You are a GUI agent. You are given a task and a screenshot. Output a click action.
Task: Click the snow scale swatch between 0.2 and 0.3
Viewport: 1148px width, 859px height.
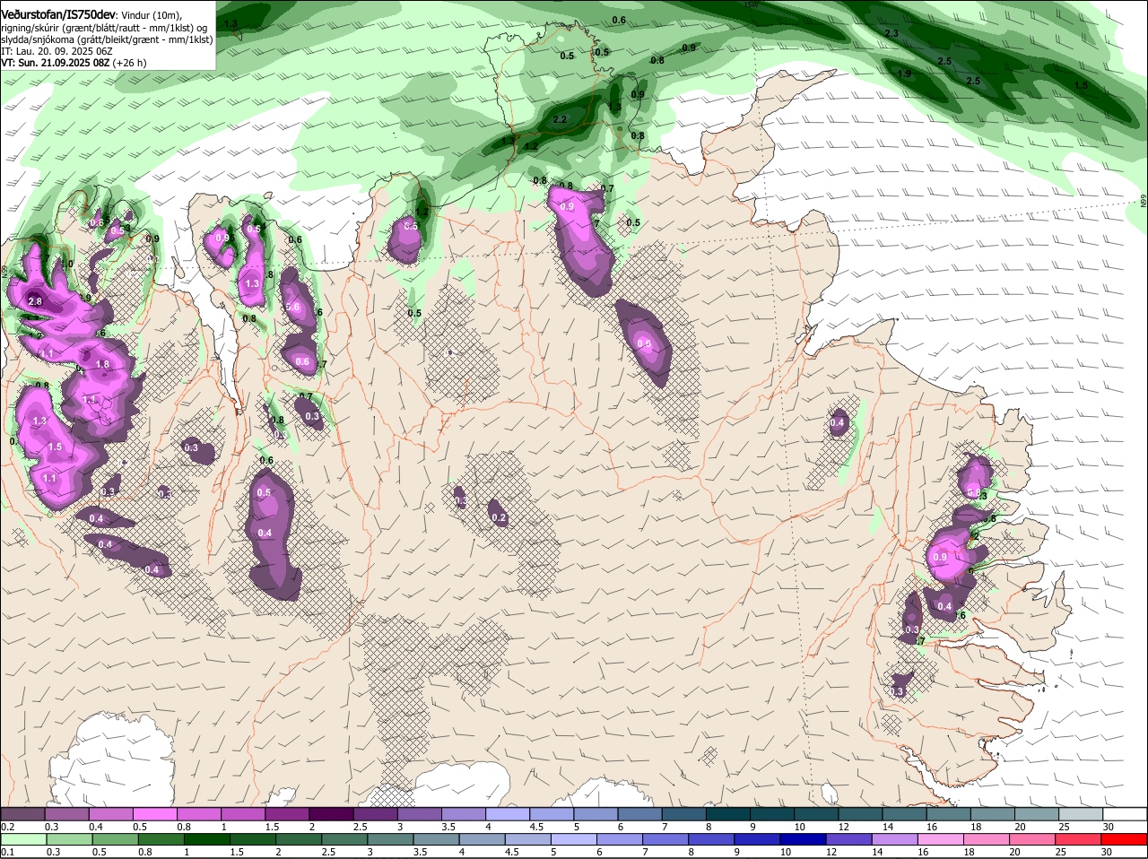(22, 813)
